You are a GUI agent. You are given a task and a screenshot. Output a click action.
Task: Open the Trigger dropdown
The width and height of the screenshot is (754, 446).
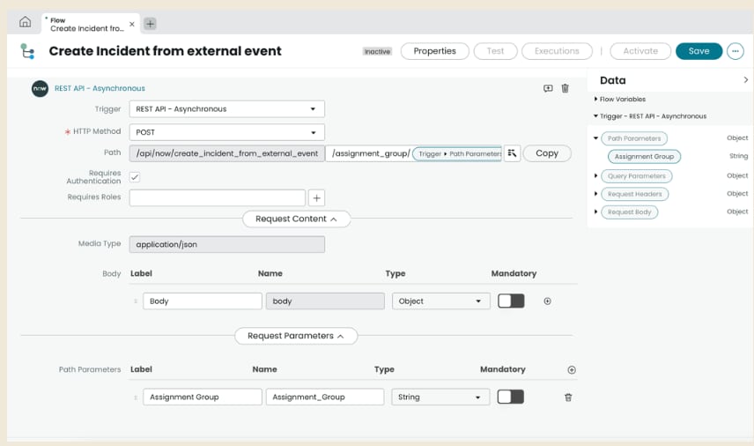coord(227,109)
